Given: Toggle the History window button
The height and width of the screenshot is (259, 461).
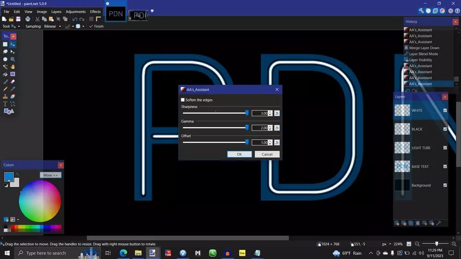Looking at the screenshot, I should coord(428,11).
